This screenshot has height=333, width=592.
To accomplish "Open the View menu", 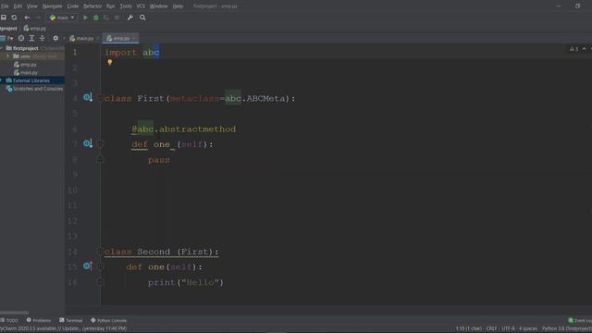I will pyautogui.click(x=31, y=6).
